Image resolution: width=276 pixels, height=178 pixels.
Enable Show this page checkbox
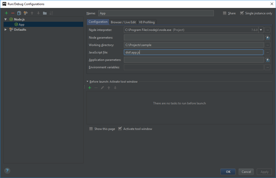(91, 129)
